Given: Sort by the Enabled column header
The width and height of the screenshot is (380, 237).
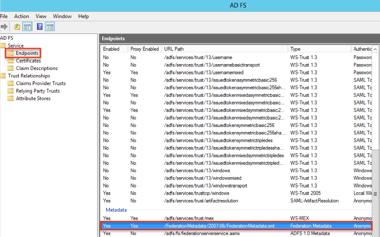Looking at the screenshot, I should click(x=114, y=49).
